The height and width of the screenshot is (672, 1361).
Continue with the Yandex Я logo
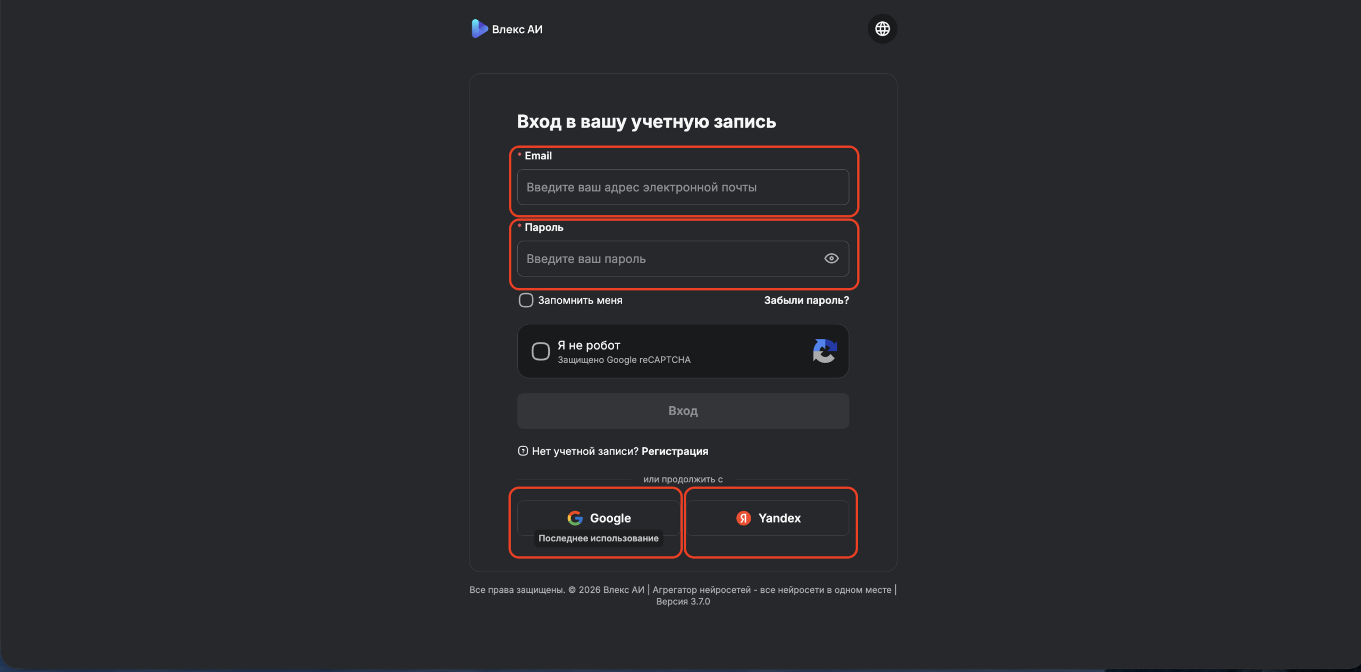[x=743, y=518]
